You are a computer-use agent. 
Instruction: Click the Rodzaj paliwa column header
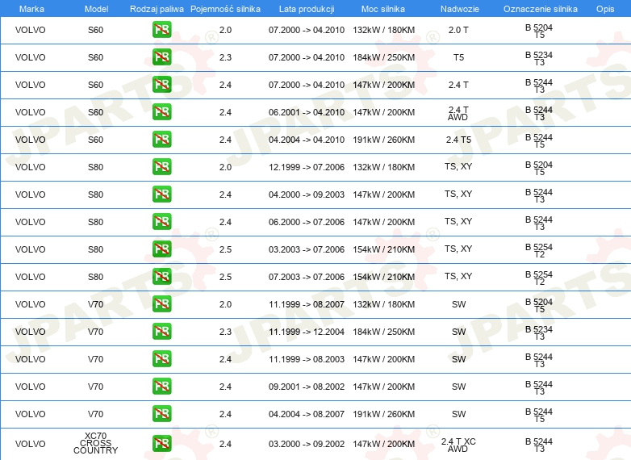157,9
